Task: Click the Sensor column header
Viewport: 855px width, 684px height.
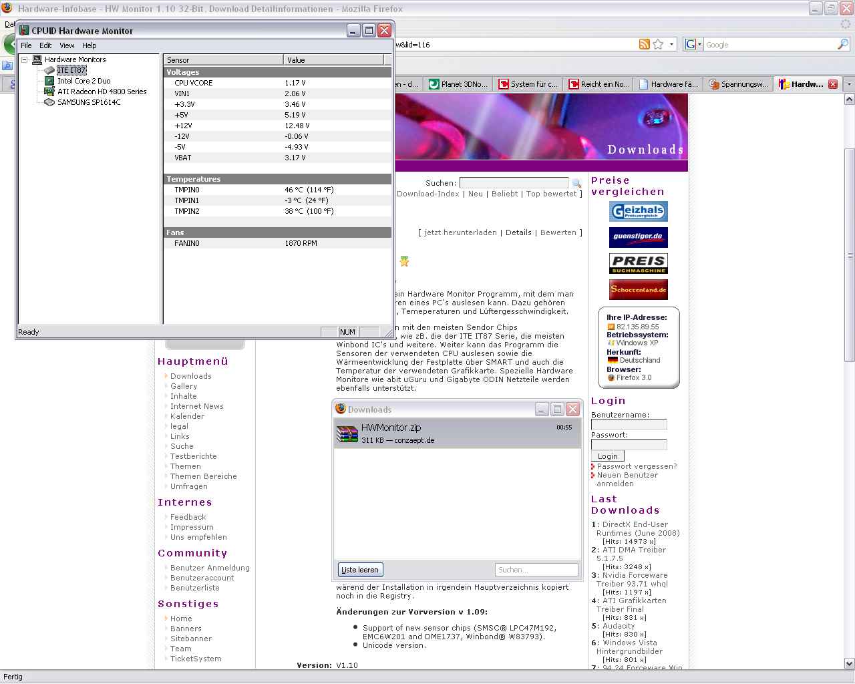Action: (223, 60)
